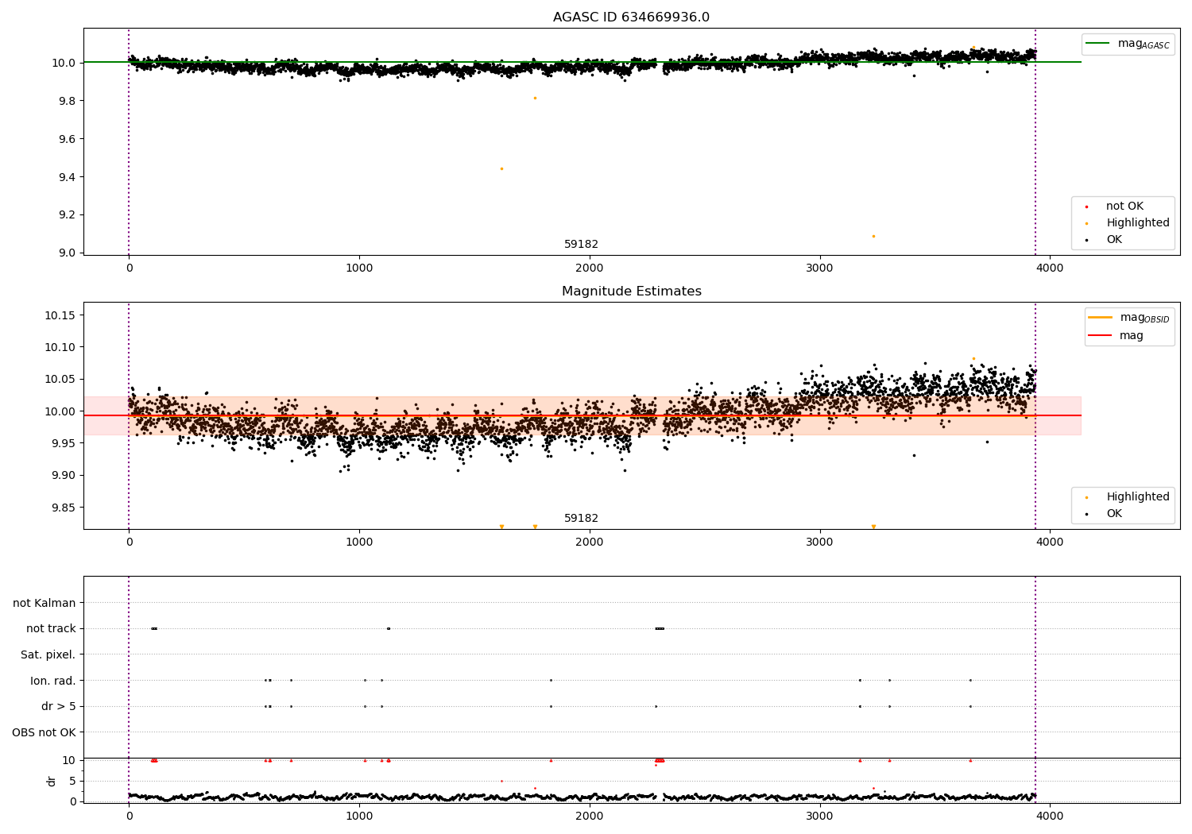Click the not track row label

coord(51,629)
